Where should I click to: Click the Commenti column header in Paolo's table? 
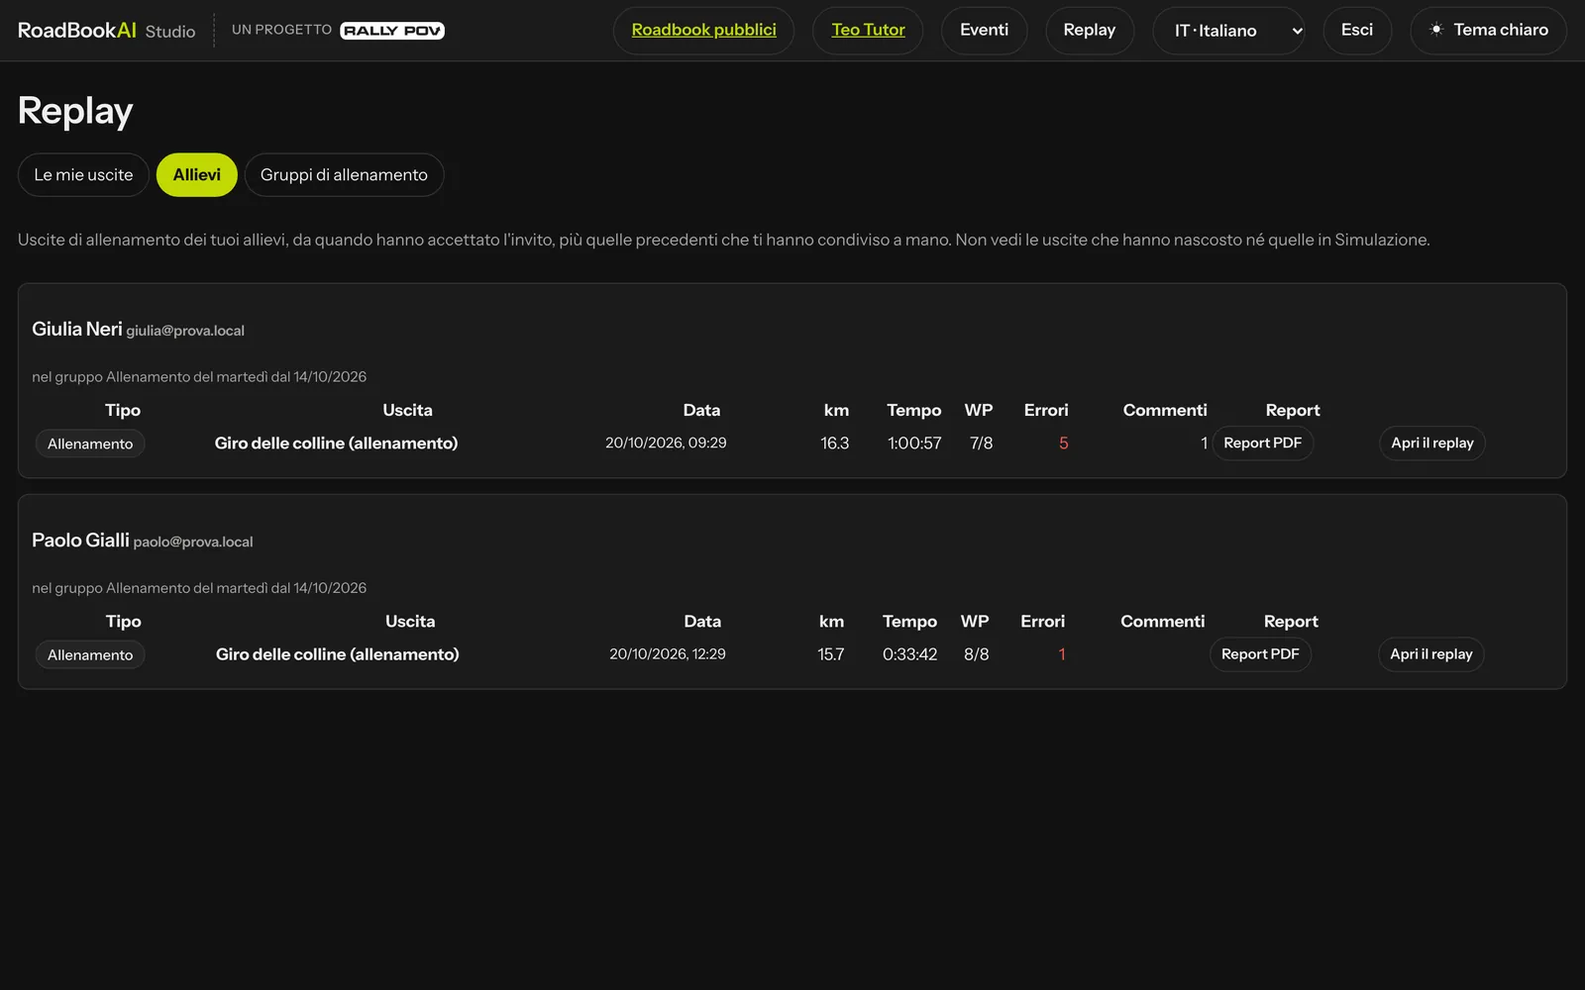pos(1162,622)
